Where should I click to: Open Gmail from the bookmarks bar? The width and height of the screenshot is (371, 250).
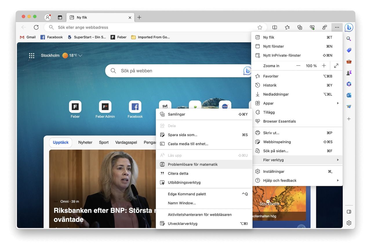click(x=28, y=37)
